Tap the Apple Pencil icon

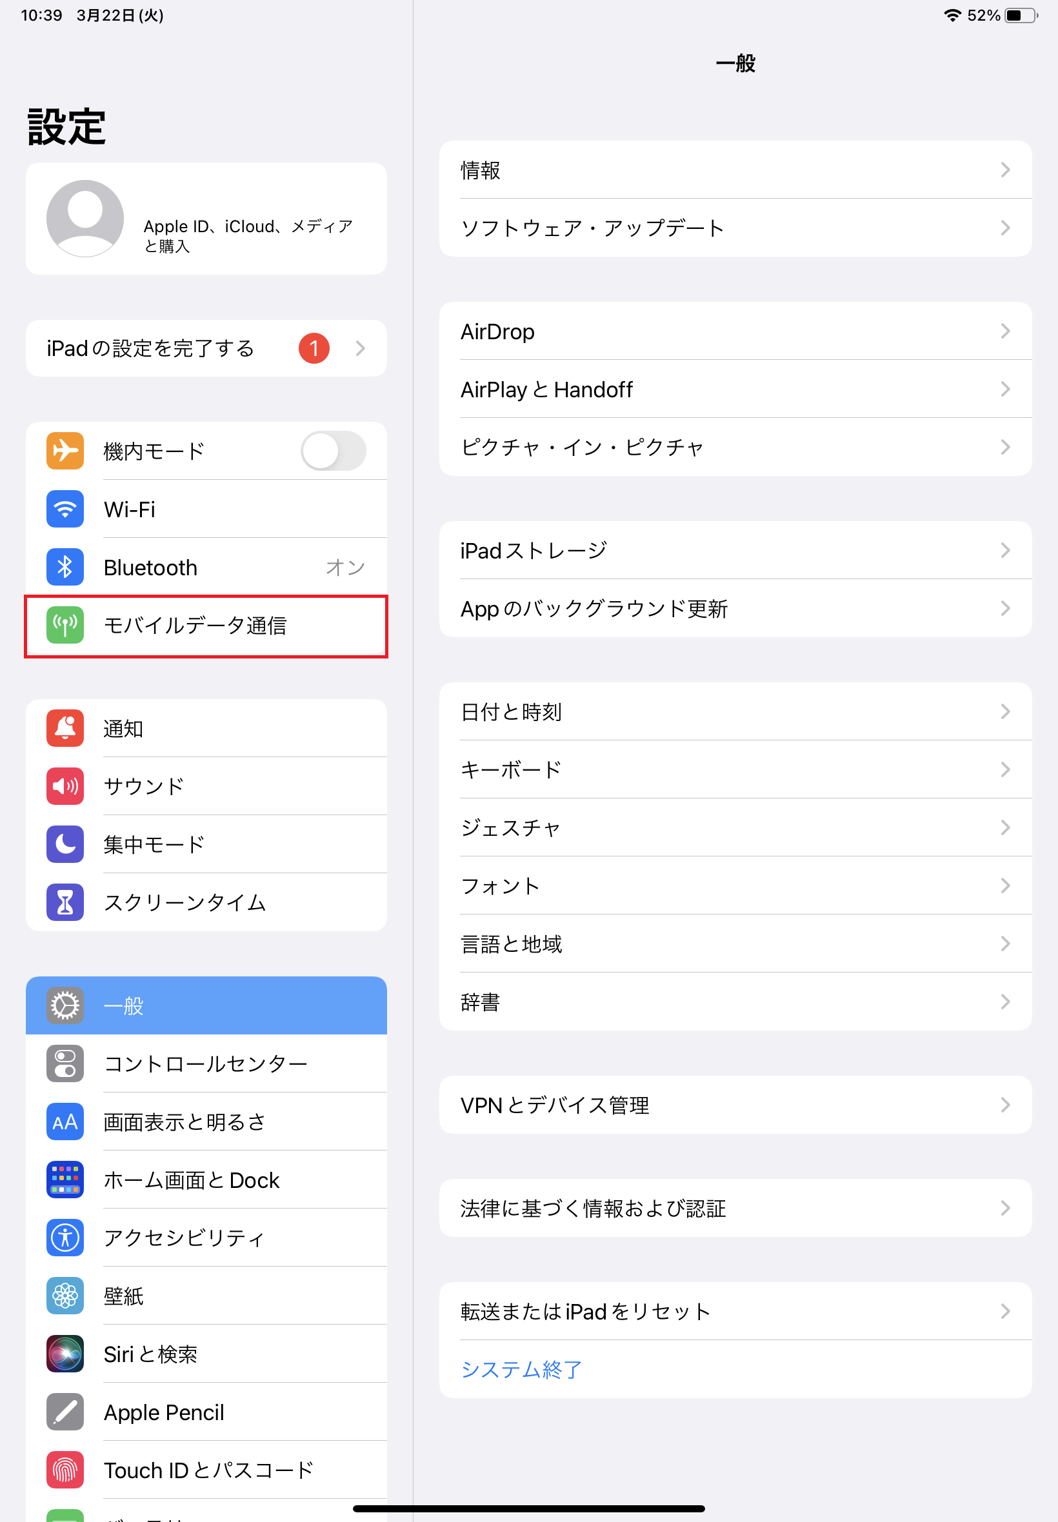[x=65, y=1412]
